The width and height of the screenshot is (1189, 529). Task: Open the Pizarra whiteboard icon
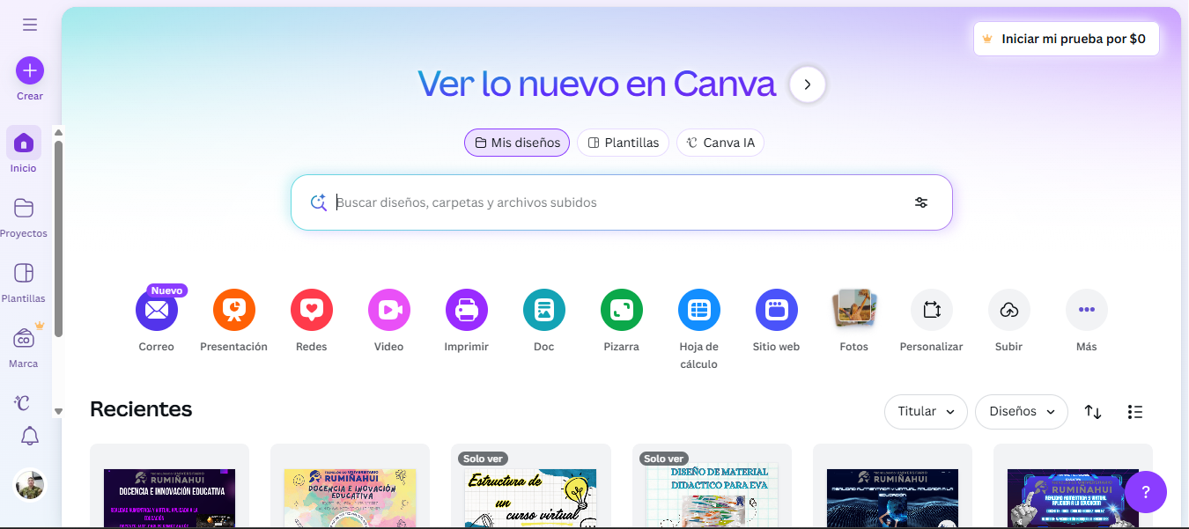coord(622,310)
